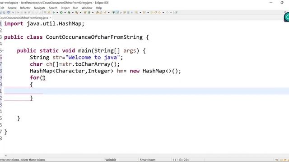Open the Search menu
This screenshot has height=162, width=289.
click(x=53, y=8)
